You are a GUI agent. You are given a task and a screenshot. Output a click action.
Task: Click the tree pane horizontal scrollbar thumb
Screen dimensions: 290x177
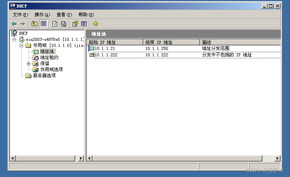46,158
